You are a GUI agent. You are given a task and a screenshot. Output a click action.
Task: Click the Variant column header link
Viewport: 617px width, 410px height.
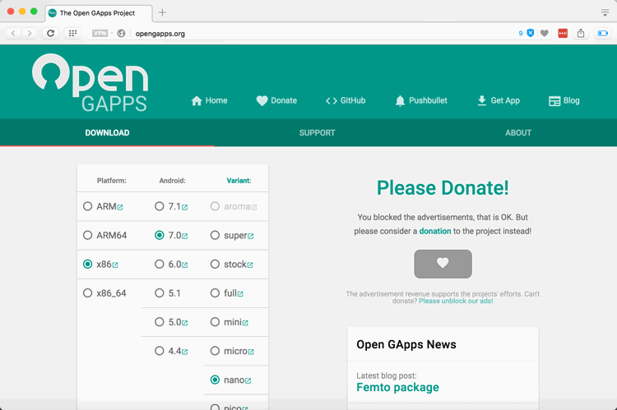pyautogui.click(x=239, y=181)
